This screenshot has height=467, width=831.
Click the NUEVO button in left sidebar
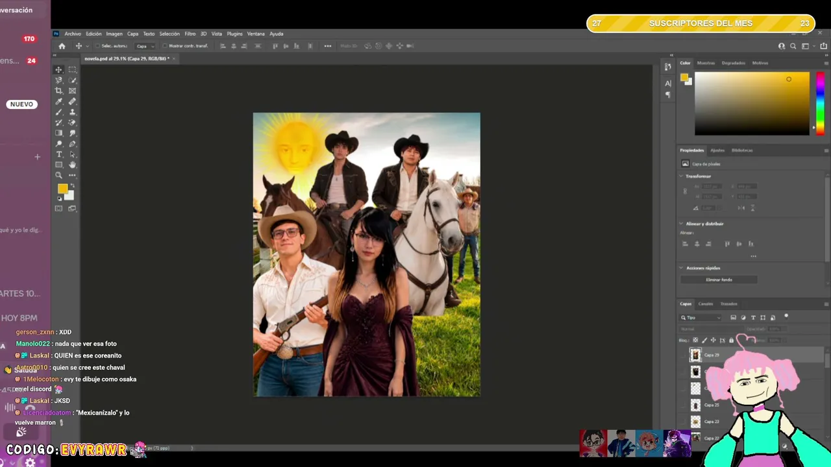[x=21, y=104]
